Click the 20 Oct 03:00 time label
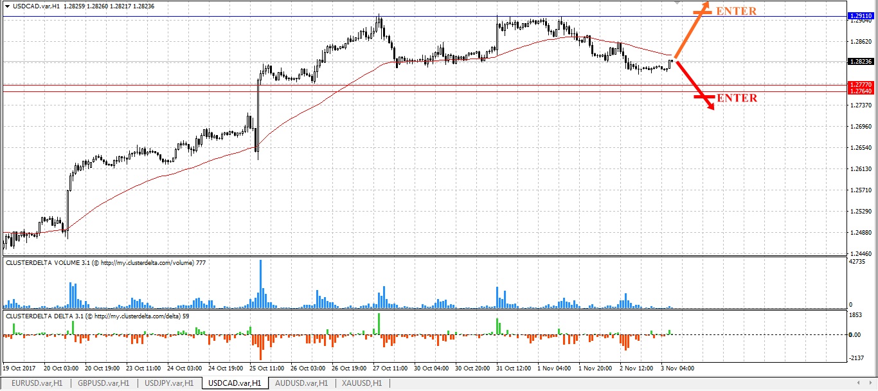Viewport: 878px width, 391px height. point(61,368)
